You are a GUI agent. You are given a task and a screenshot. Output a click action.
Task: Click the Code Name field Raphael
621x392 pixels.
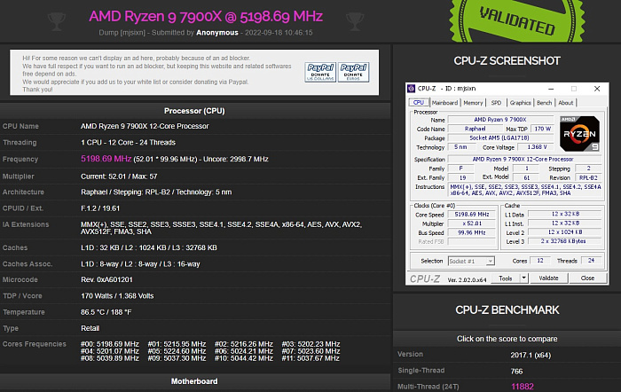tap(475, 129)
